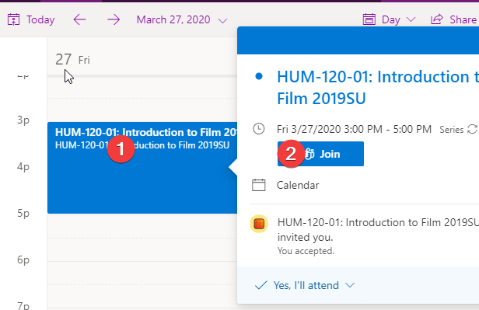
Task: Click the Share icon
Action: [x=437, y=19]
